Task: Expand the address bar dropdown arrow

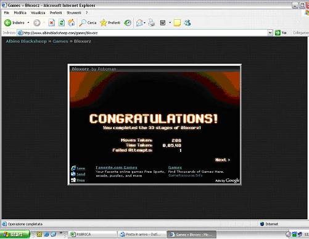Action: coord(270,33)
